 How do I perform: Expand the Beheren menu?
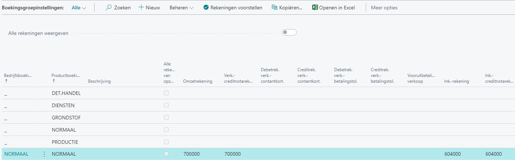pyautogui.click(x=181, y=8)
